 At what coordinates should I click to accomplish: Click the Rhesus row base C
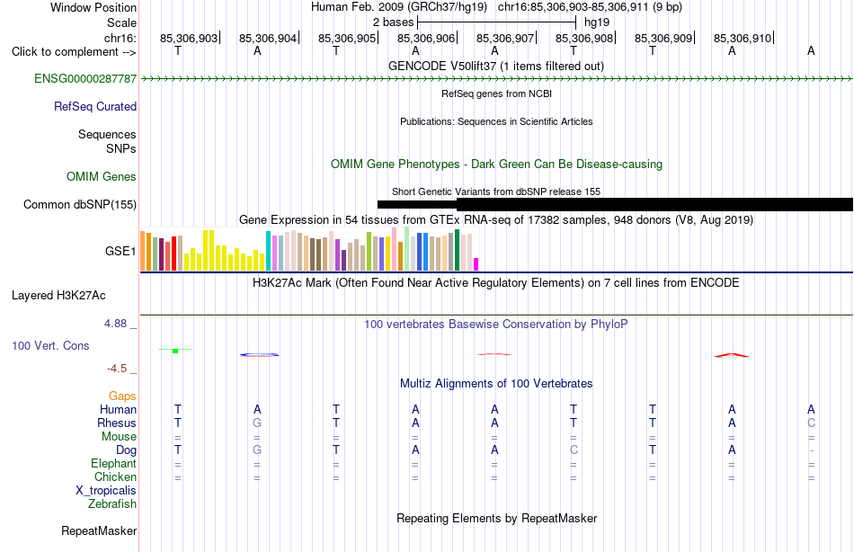point(811,423)
